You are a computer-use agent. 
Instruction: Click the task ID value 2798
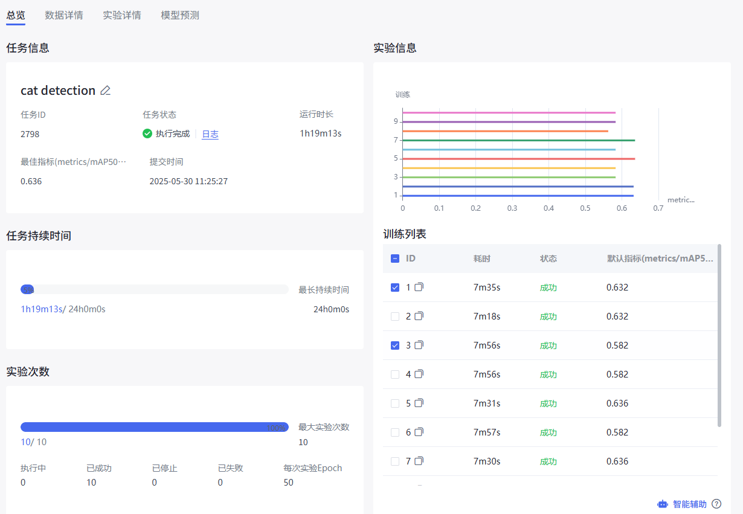30,134
